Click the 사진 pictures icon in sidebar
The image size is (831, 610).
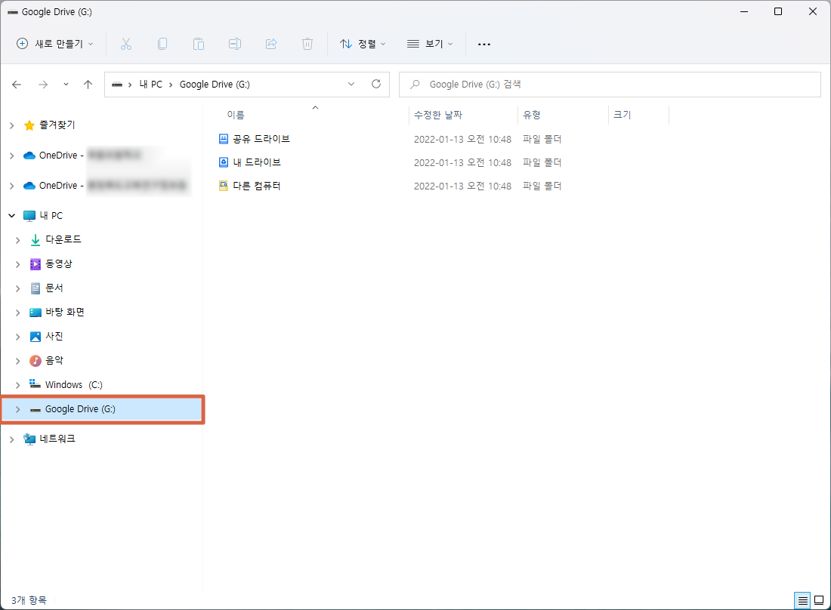coord(35,336)
